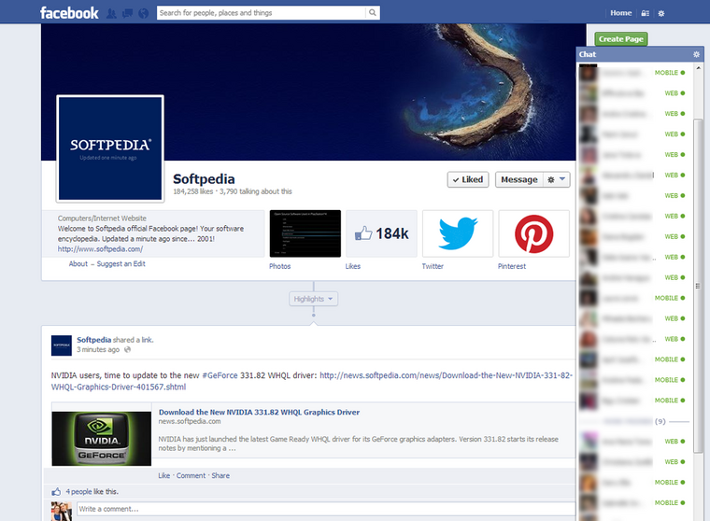The image size is (710, 521).
Task: Open friend requests icon
Action: (x=111, y=13)
